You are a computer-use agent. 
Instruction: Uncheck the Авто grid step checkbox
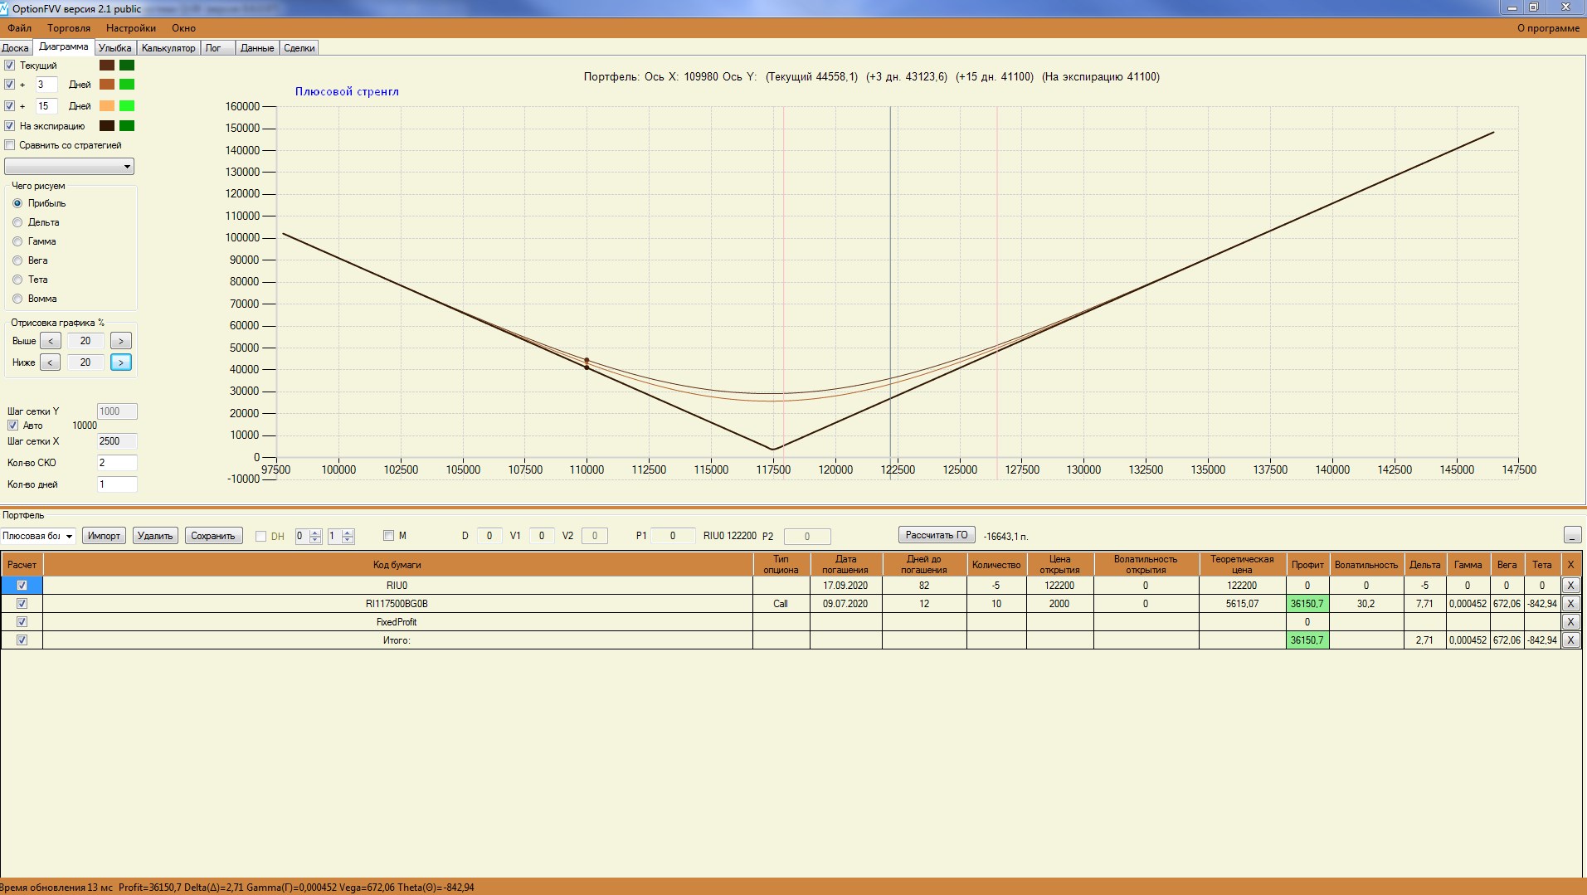point(12,426)
